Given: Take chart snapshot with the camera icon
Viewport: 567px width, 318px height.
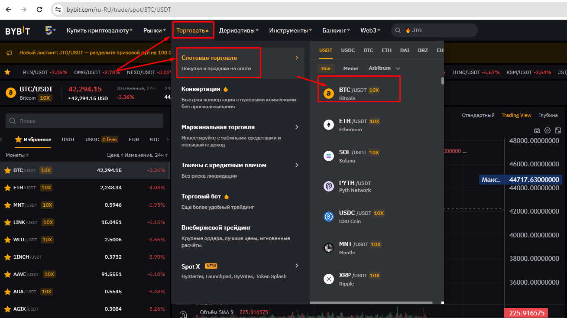Looking at the screenshot, I should pos(537,130).
